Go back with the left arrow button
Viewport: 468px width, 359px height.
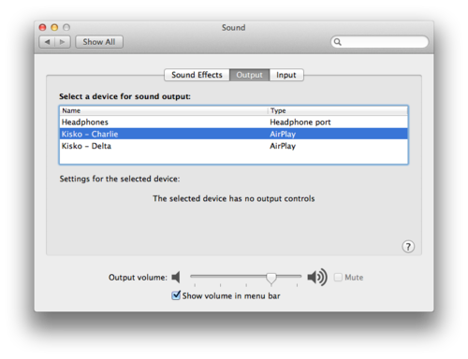pos(47,42)
